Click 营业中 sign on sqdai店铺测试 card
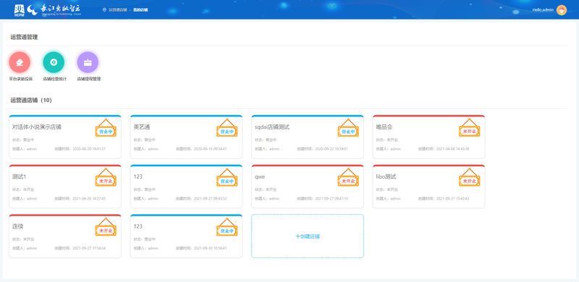Viewport: 579px width, 282px height. tap(348, 128)
